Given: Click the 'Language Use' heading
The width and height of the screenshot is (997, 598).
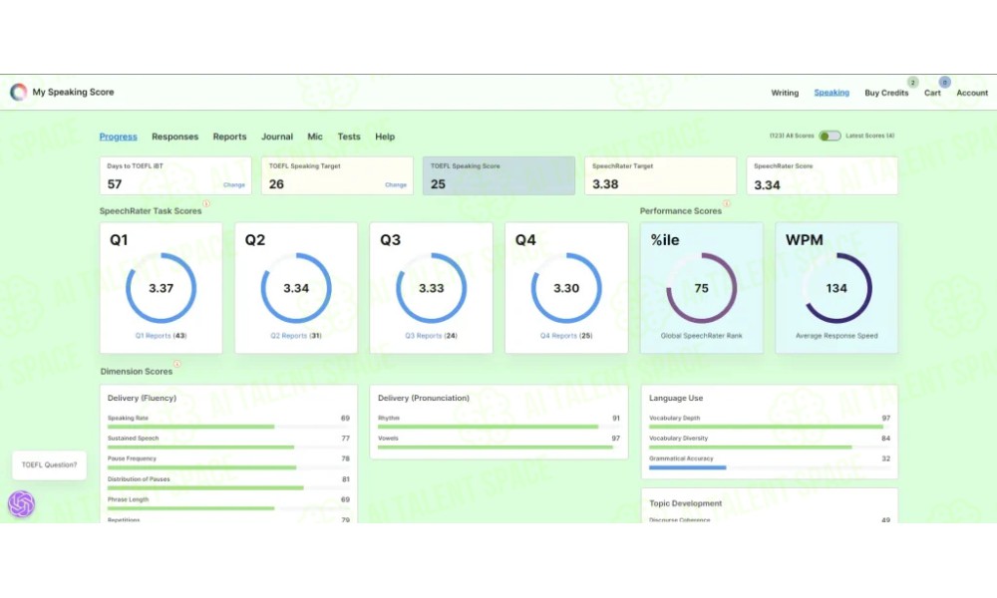Looking at the screenshot, I should tap(676, 398).
